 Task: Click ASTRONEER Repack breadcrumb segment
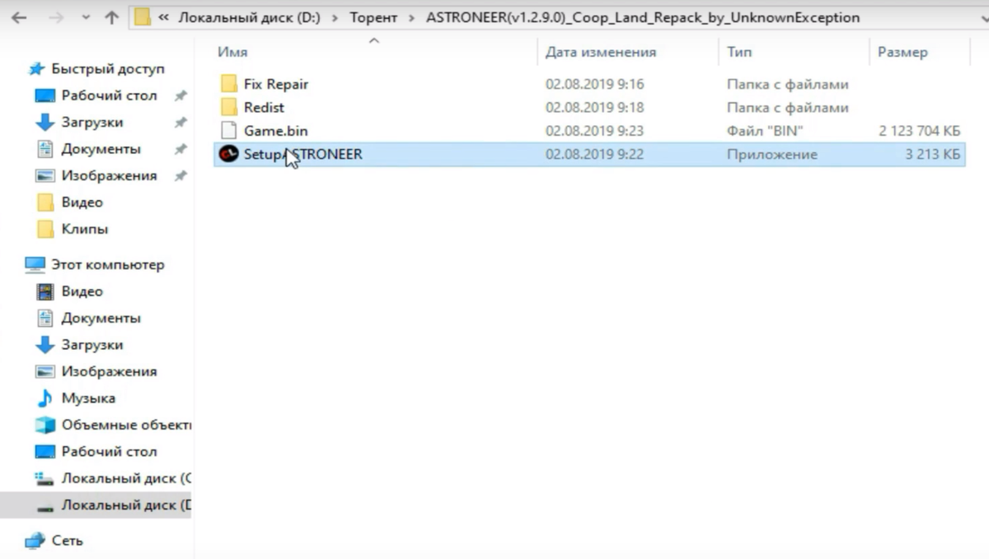[643, 17]
